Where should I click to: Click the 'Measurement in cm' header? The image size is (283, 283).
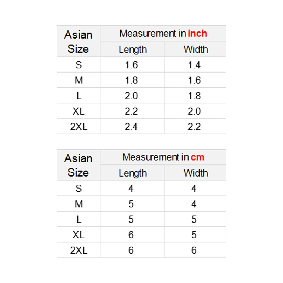click(163, 157)
